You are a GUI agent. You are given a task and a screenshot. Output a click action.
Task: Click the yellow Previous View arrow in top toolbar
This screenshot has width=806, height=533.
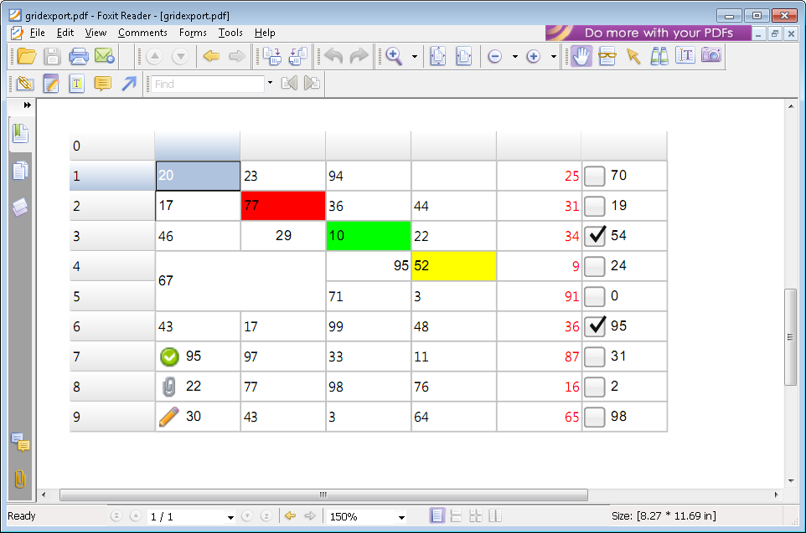point(211,56)
